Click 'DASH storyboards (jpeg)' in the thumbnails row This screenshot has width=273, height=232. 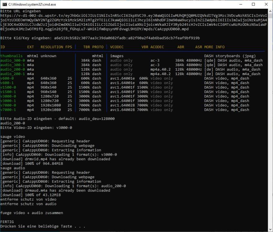pos(230,56)
